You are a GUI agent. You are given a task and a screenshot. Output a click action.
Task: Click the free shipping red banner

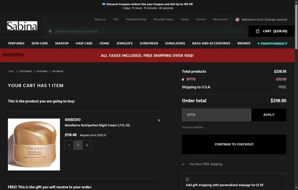point(147,55)
